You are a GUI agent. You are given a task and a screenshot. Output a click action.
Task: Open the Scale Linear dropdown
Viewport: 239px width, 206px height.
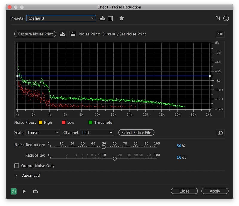(x=43, y=133)
